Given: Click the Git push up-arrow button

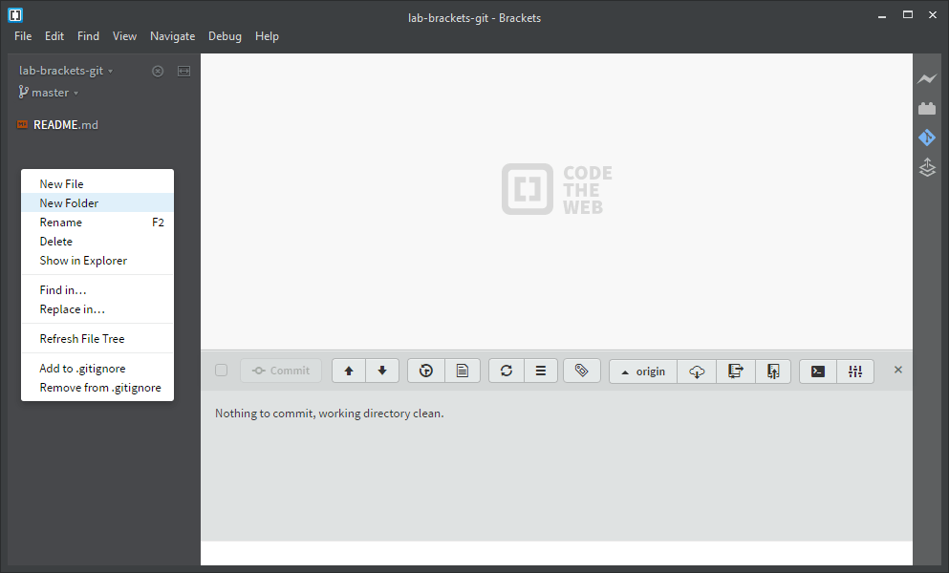Looking at the screenshot, I should [349, 371].
